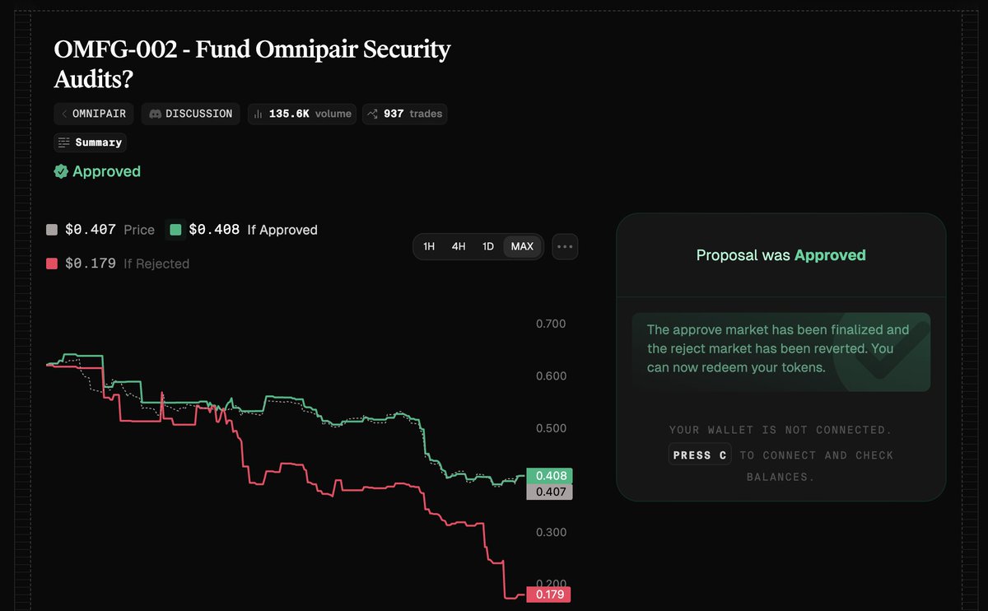988x611 pixels.
Task: Click the 0.700 axis label
Action: (x=551, y=324)
